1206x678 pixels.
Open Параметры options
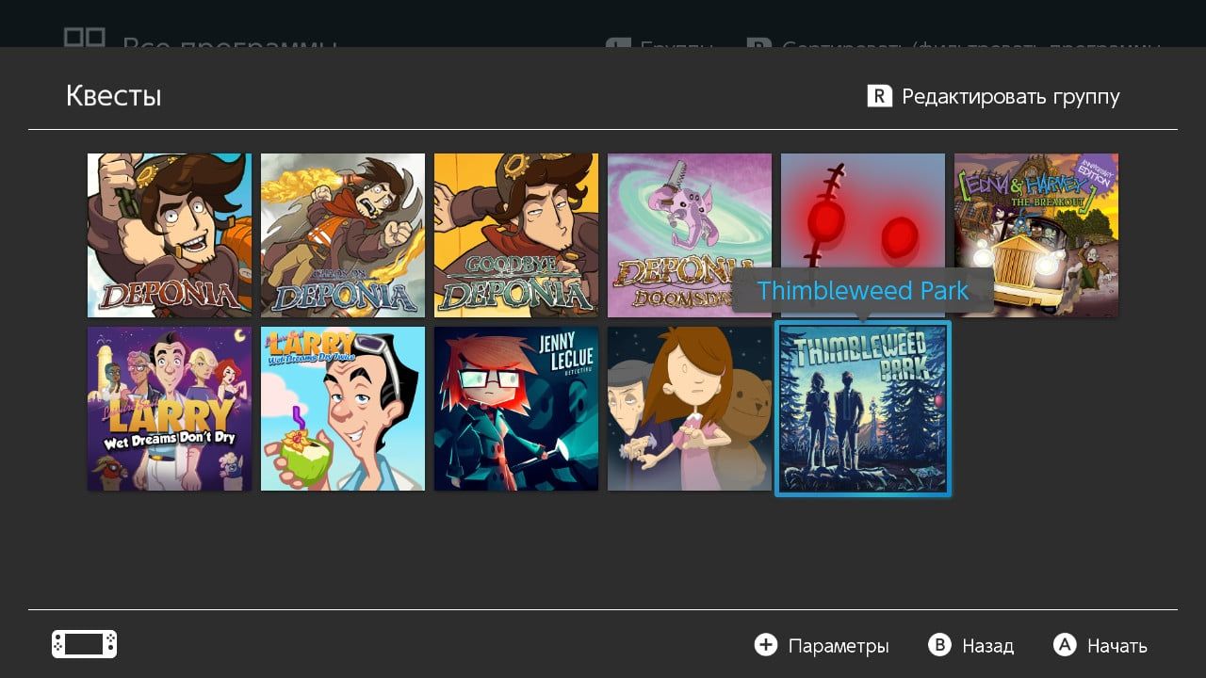pos(839,646)
